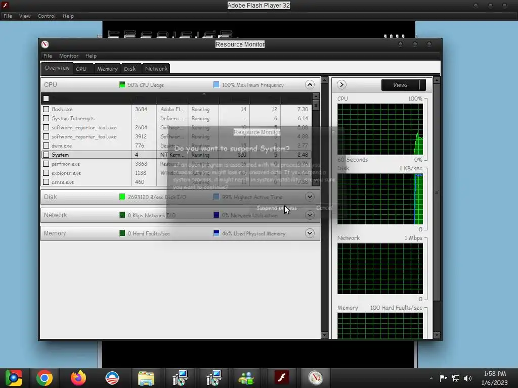Switch to the Memory tab
This screenshot has width=518, height=388.
107,69
